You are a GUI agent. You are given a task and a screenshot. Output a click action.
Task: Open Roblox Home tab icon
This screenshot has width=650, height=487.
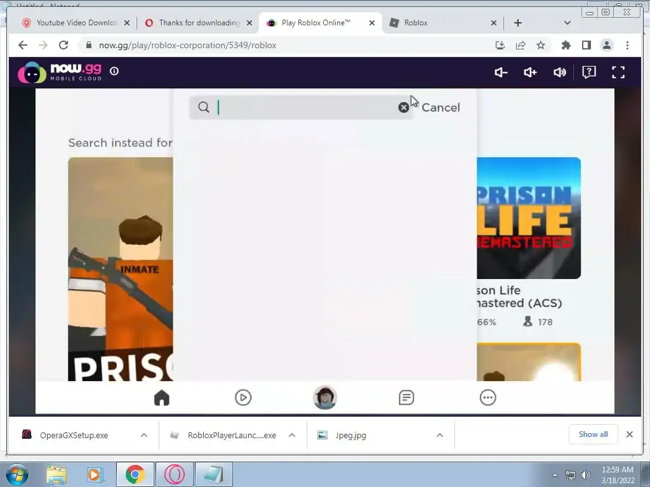coord(162,398)
